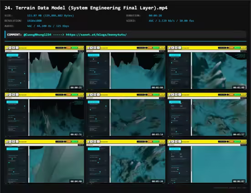Click the duration value 00:06:28
Image resolution: width=251 pixels, height=193 pixels.
point(155,15)
